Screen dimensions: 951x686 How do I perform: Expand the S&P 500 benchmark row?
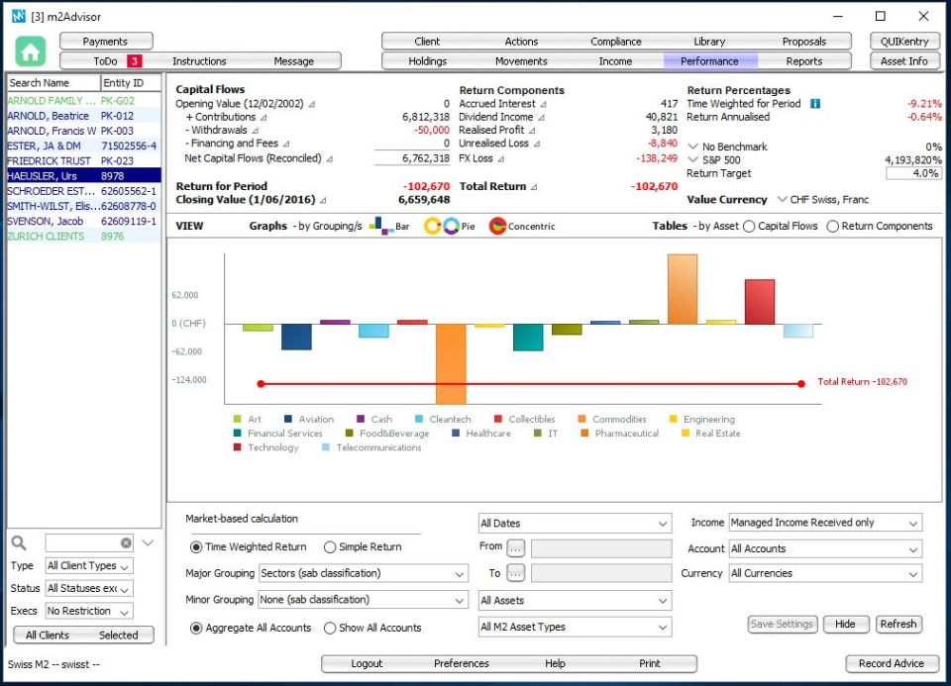point(691,157)
